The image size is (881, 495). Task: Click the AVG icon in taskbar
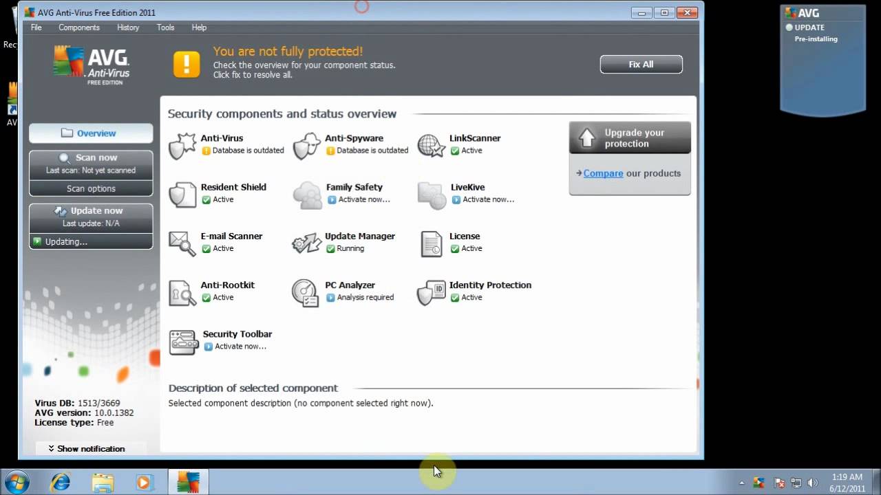189,482
